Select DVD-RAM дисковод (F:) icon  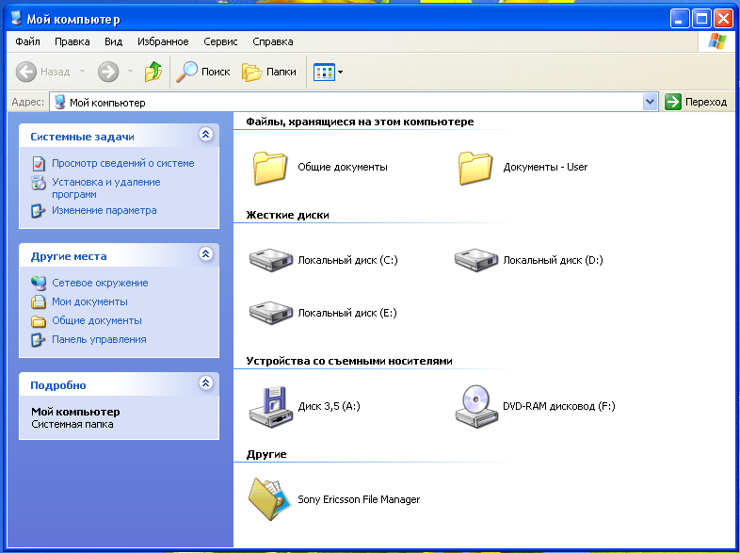tap(476, 407)
